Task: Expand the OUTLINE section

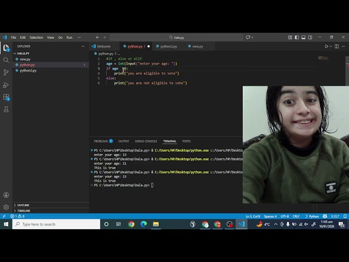Action: [51, 205]
